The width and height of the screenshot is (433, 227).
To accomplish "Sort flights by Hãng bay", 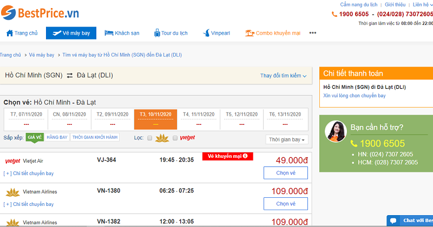I will pos(57,137).
